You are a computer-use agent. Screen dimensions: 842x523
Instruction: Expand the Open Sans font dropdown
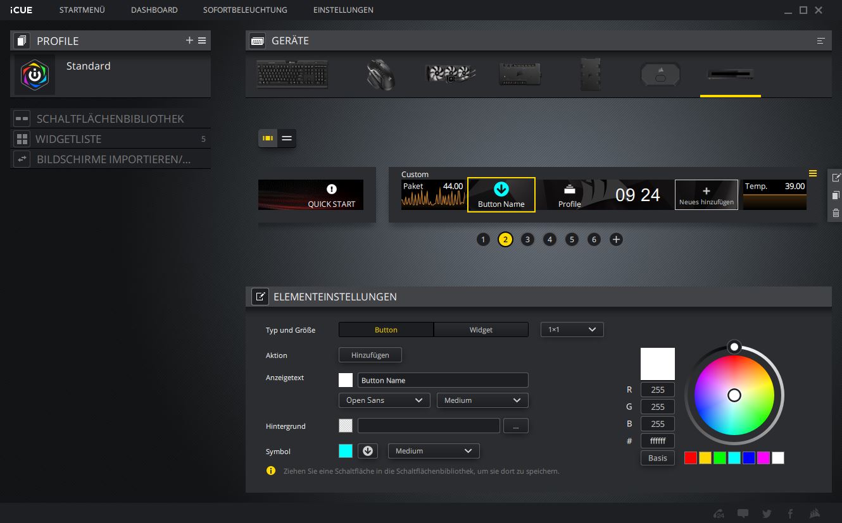[x=384, y=400]
